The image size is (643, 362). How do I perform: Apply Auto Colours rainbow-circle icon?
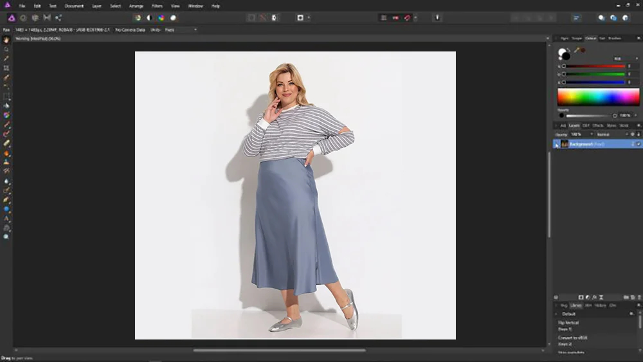161,17
